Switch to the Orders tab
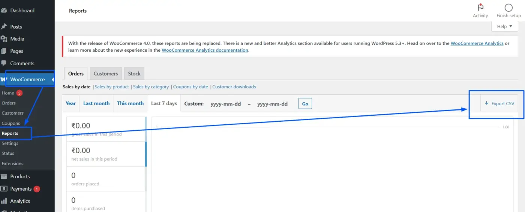The image size is (525, 212). click(76, 74)
